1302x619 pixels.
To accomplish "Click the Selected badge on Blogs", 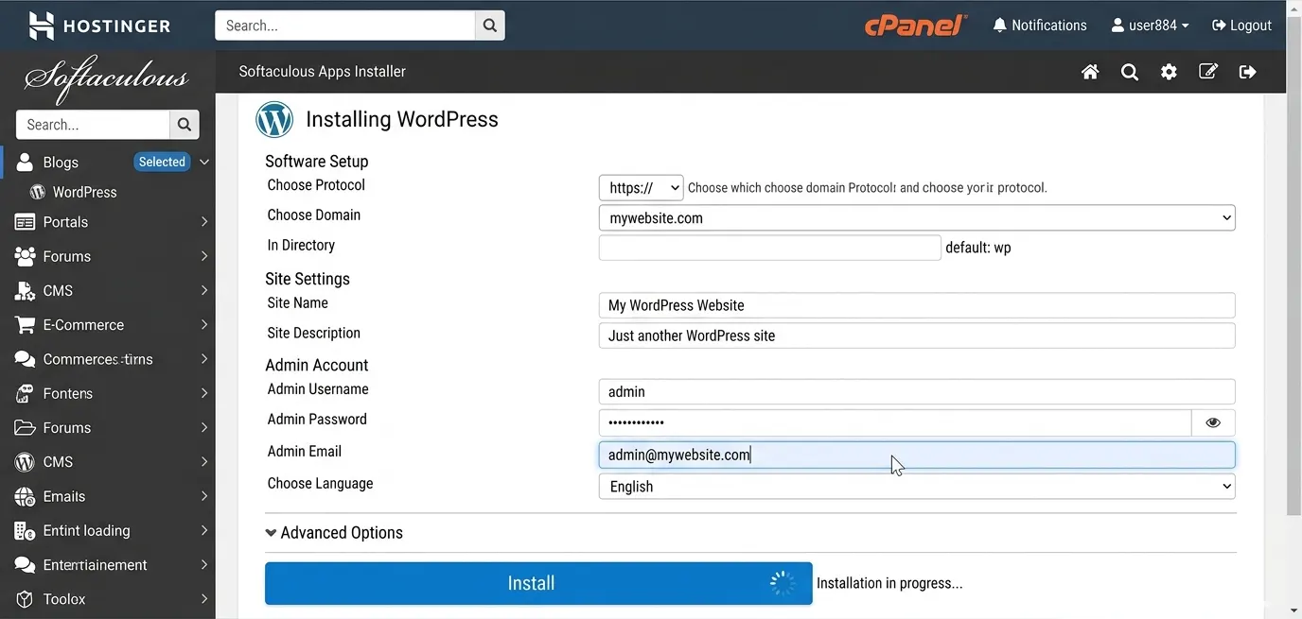I will (162, 162).
